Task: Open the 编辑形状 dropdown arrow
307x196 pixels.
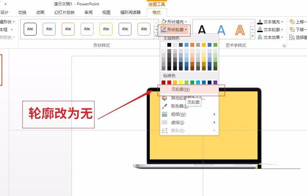Action: pyautogui.click(x=13, y=21)
